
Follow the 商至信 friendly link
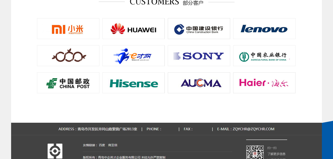(113, 145)
